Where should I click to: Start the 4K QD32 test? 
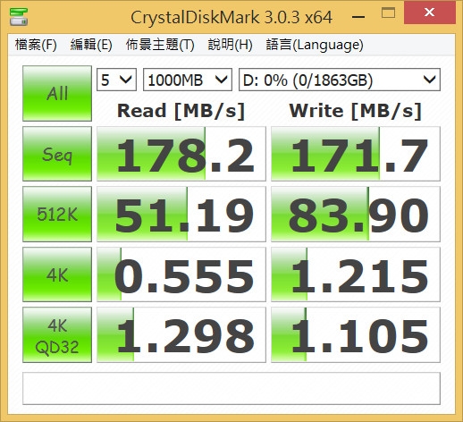coord(57,335)
